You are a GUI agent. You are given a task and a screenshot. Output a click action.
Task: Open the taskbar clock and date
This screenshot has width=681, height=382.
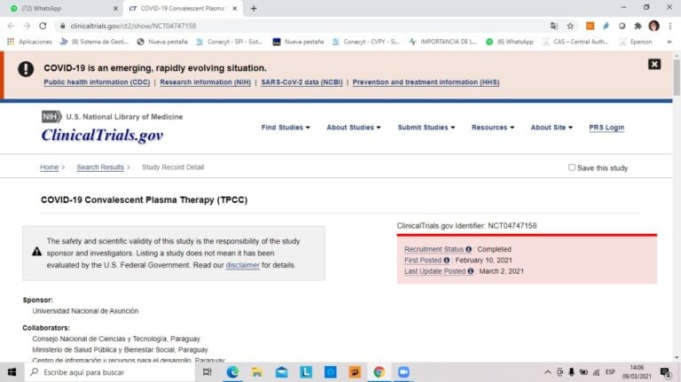637,372
